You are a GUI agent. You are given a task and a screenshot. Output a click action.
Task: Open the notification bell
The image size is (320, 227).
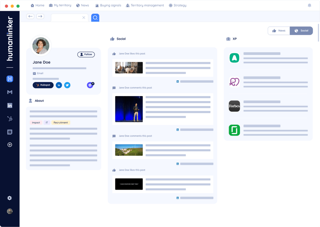309,5
